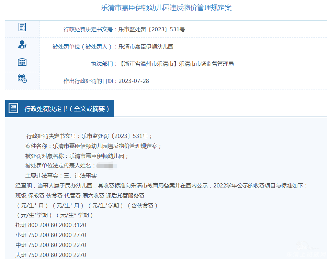The width and height of the screenshot is (328, 259).
Task: Click the penalty date calendar icon
Action: (22, 78)
